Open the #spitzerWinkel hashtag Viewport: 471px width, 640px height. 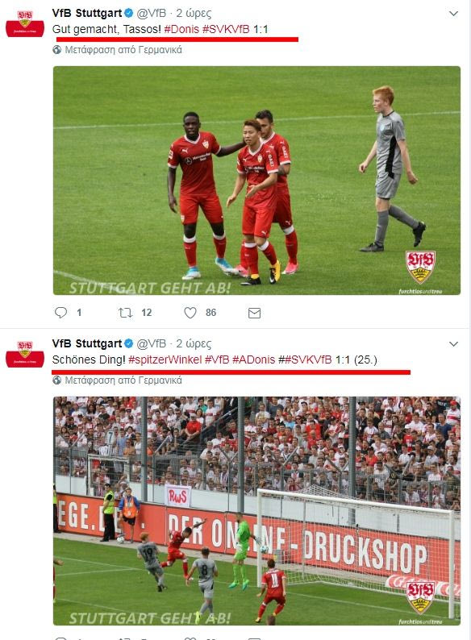[165, 359]
